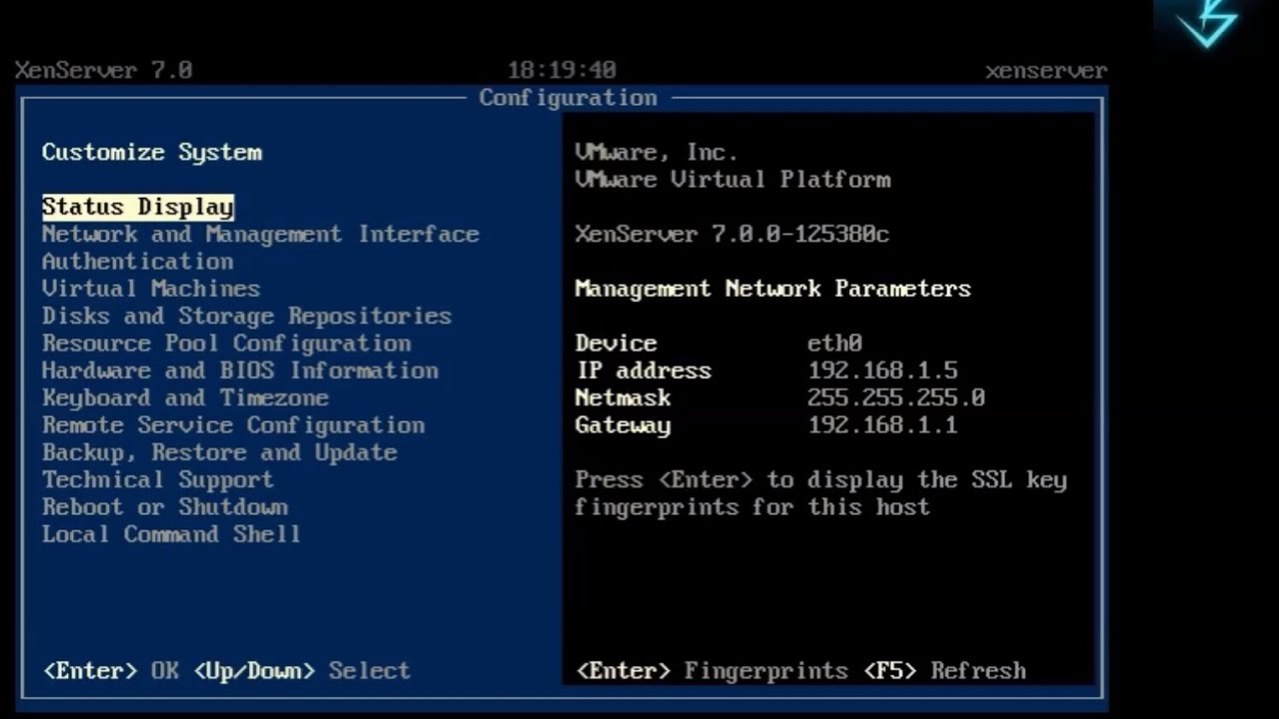Image resolution: width=1279 pixels, height=719 pixels.
Task: Click the Netmask value 255.255.255.0
Action: [896, 398]
